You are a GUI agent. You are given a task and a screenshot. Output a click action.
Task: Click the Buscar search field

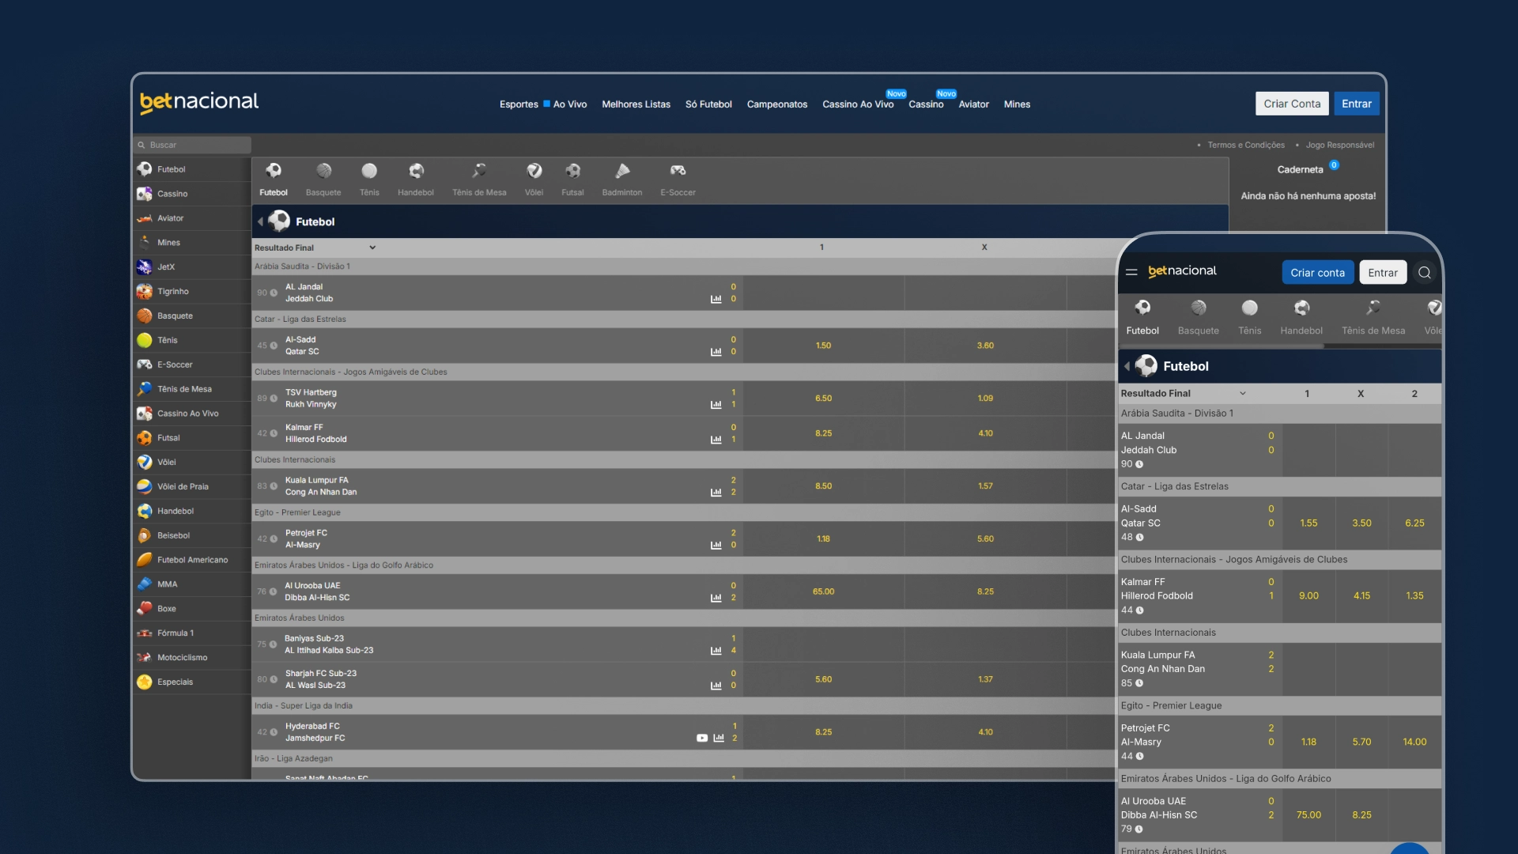click(194, 145)
